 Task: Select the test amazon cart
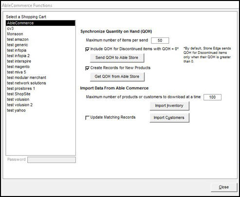point(40,39)
